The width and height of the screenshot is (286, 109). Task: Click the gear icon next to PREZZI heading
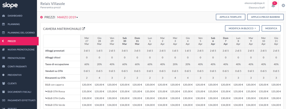(41, 17)
